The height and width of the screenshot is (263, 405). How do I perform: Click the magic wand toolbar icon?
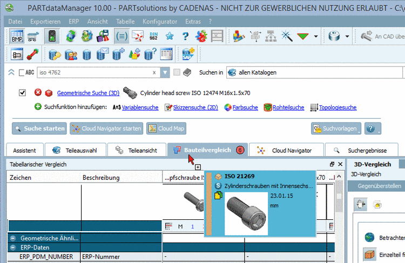point(287,36)
